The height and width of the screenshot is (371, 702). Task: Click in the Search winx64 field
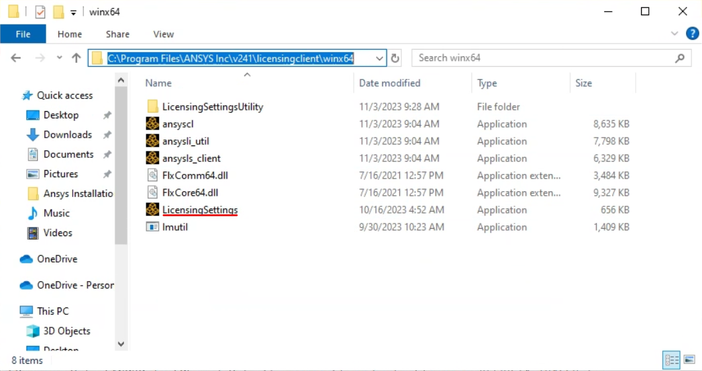tap(543, 58)
